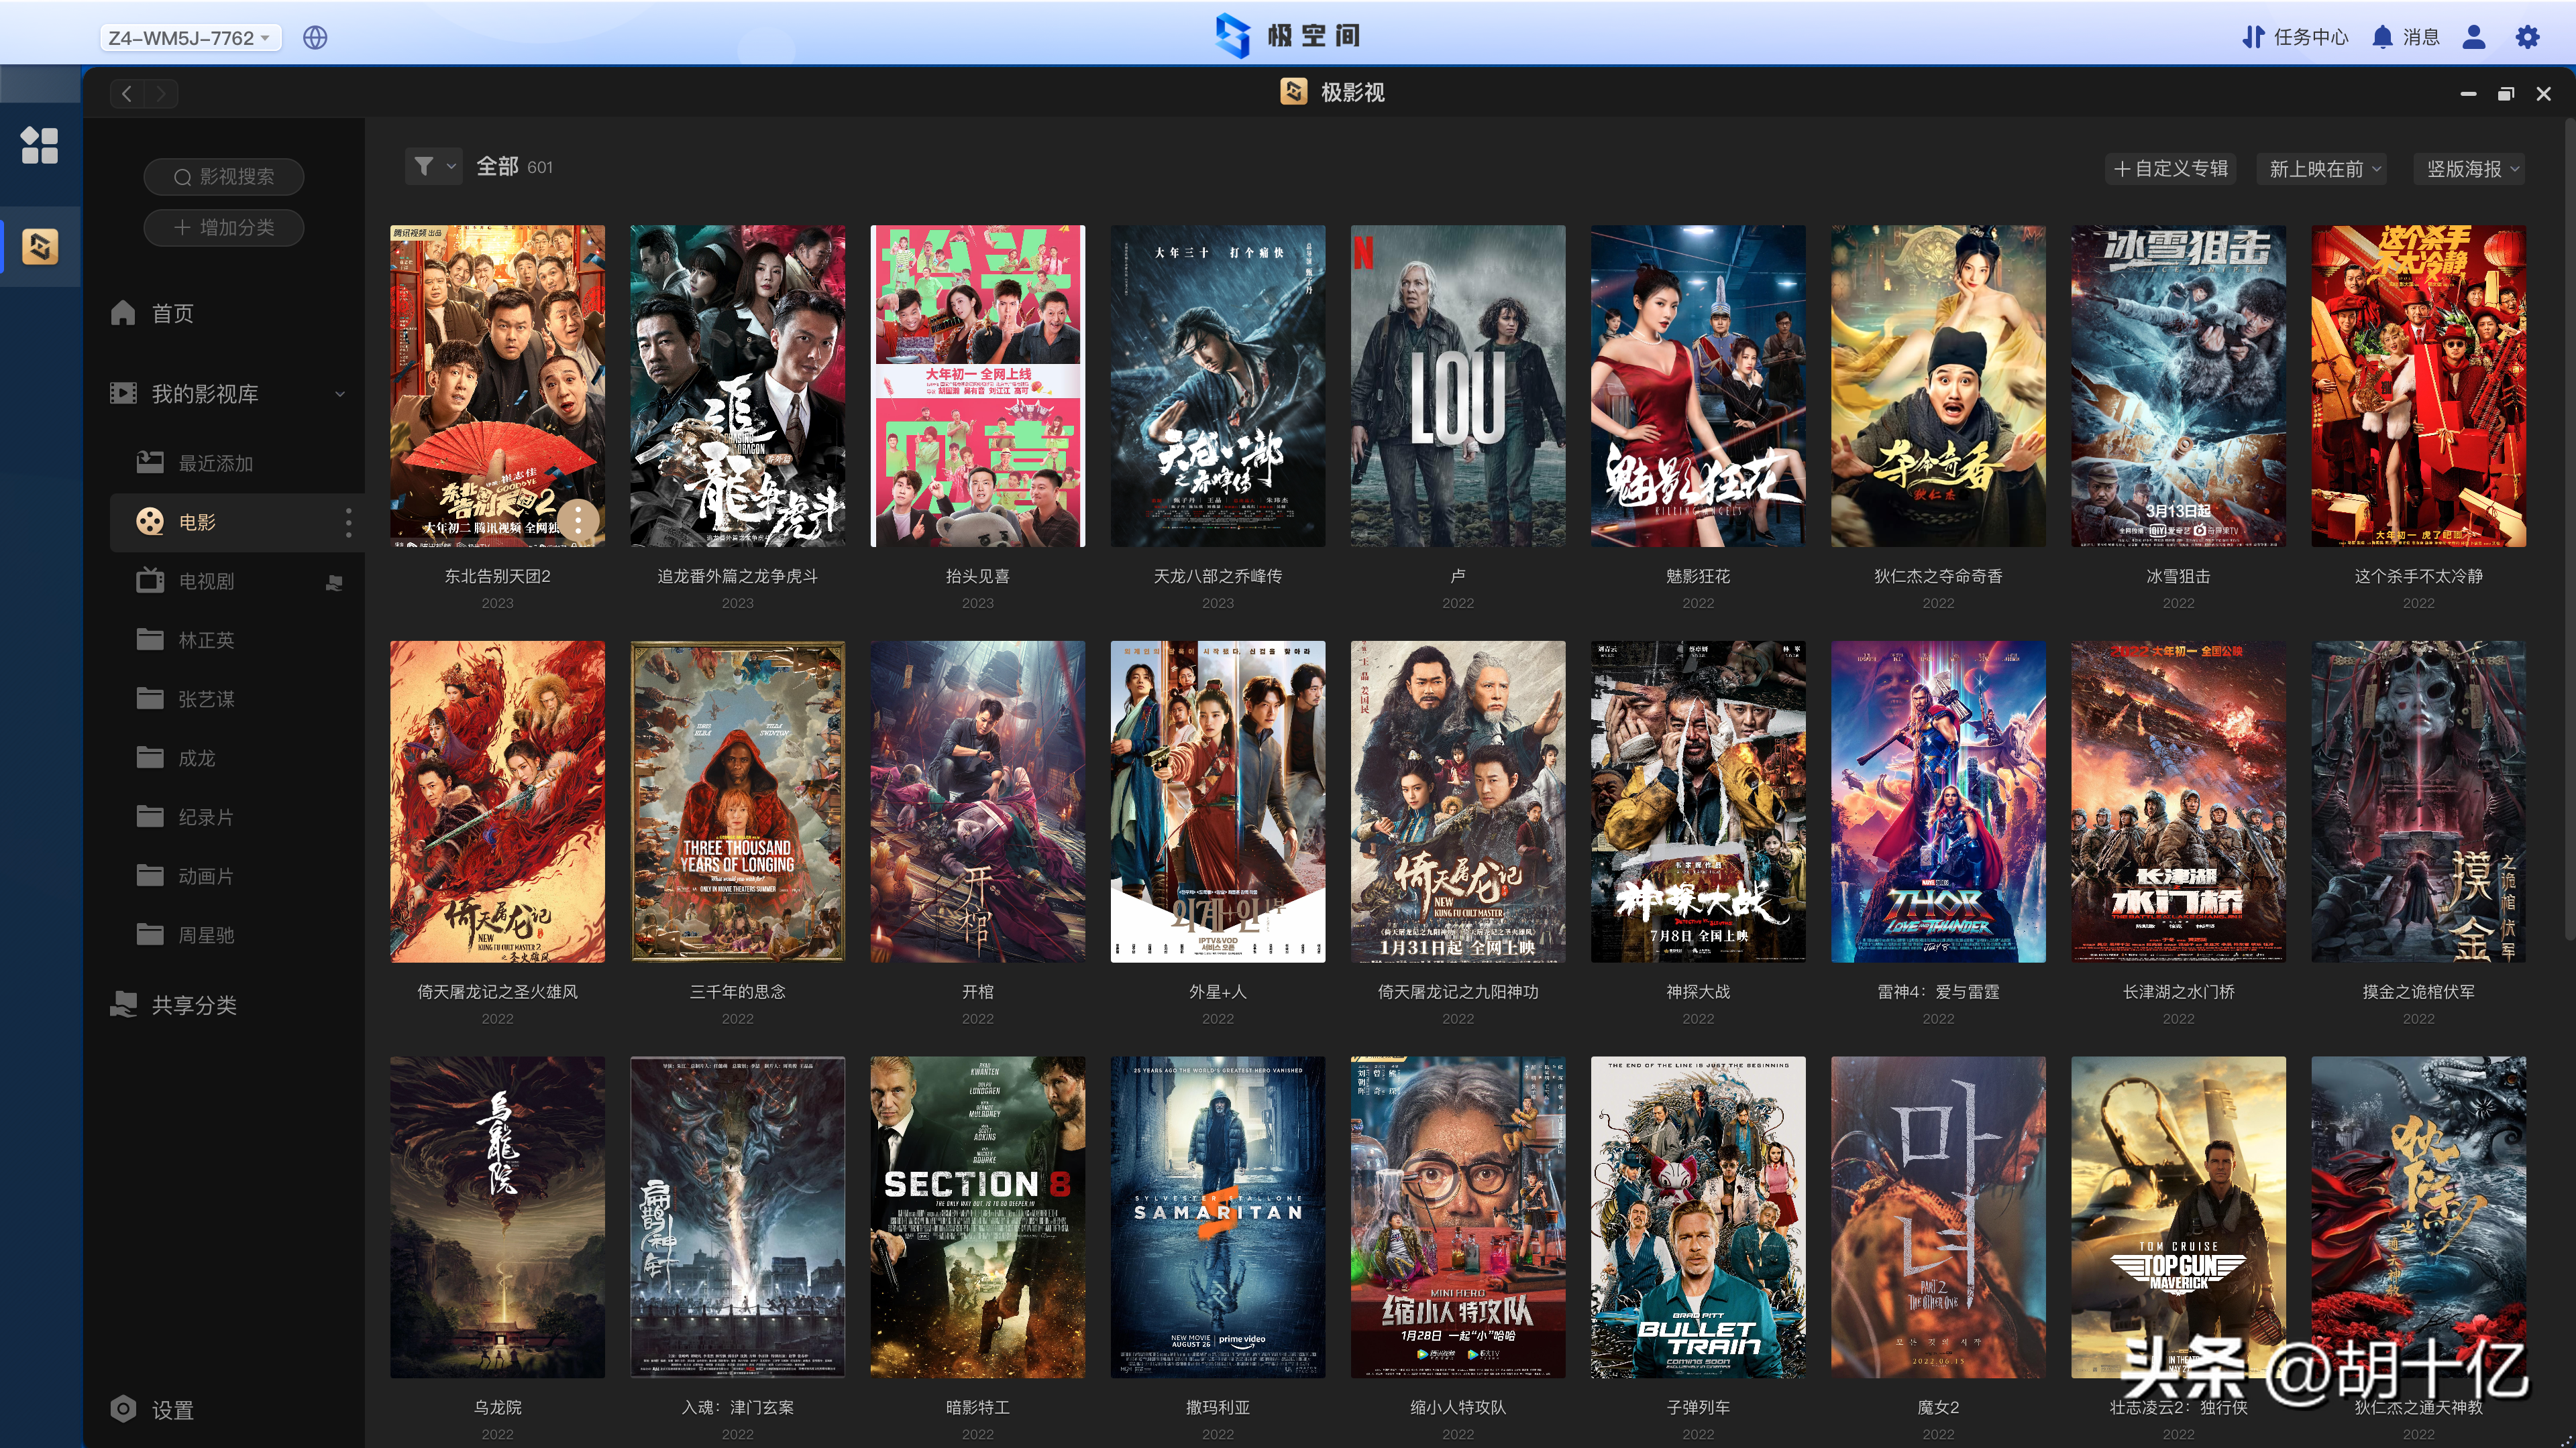Open the 动画片 folder
Screen dimensions: 2576x1448
tap(186, 876)
